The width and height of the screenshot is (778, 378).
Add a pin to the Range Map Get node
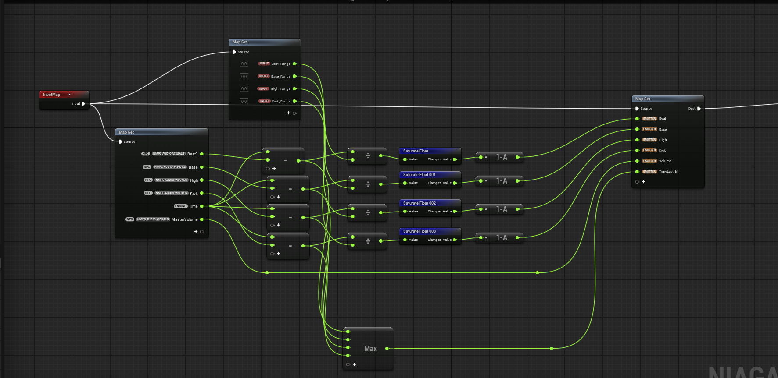pyautogui.click(x=289, y=113)
